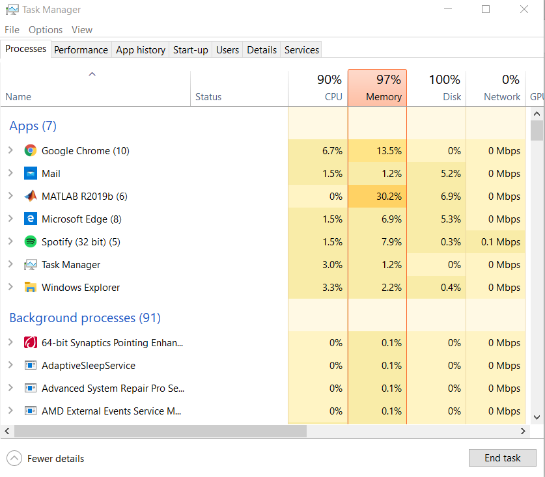Select the Microsoft Edge icon
The width and height of the screenshot is (545, 477).
30,219
